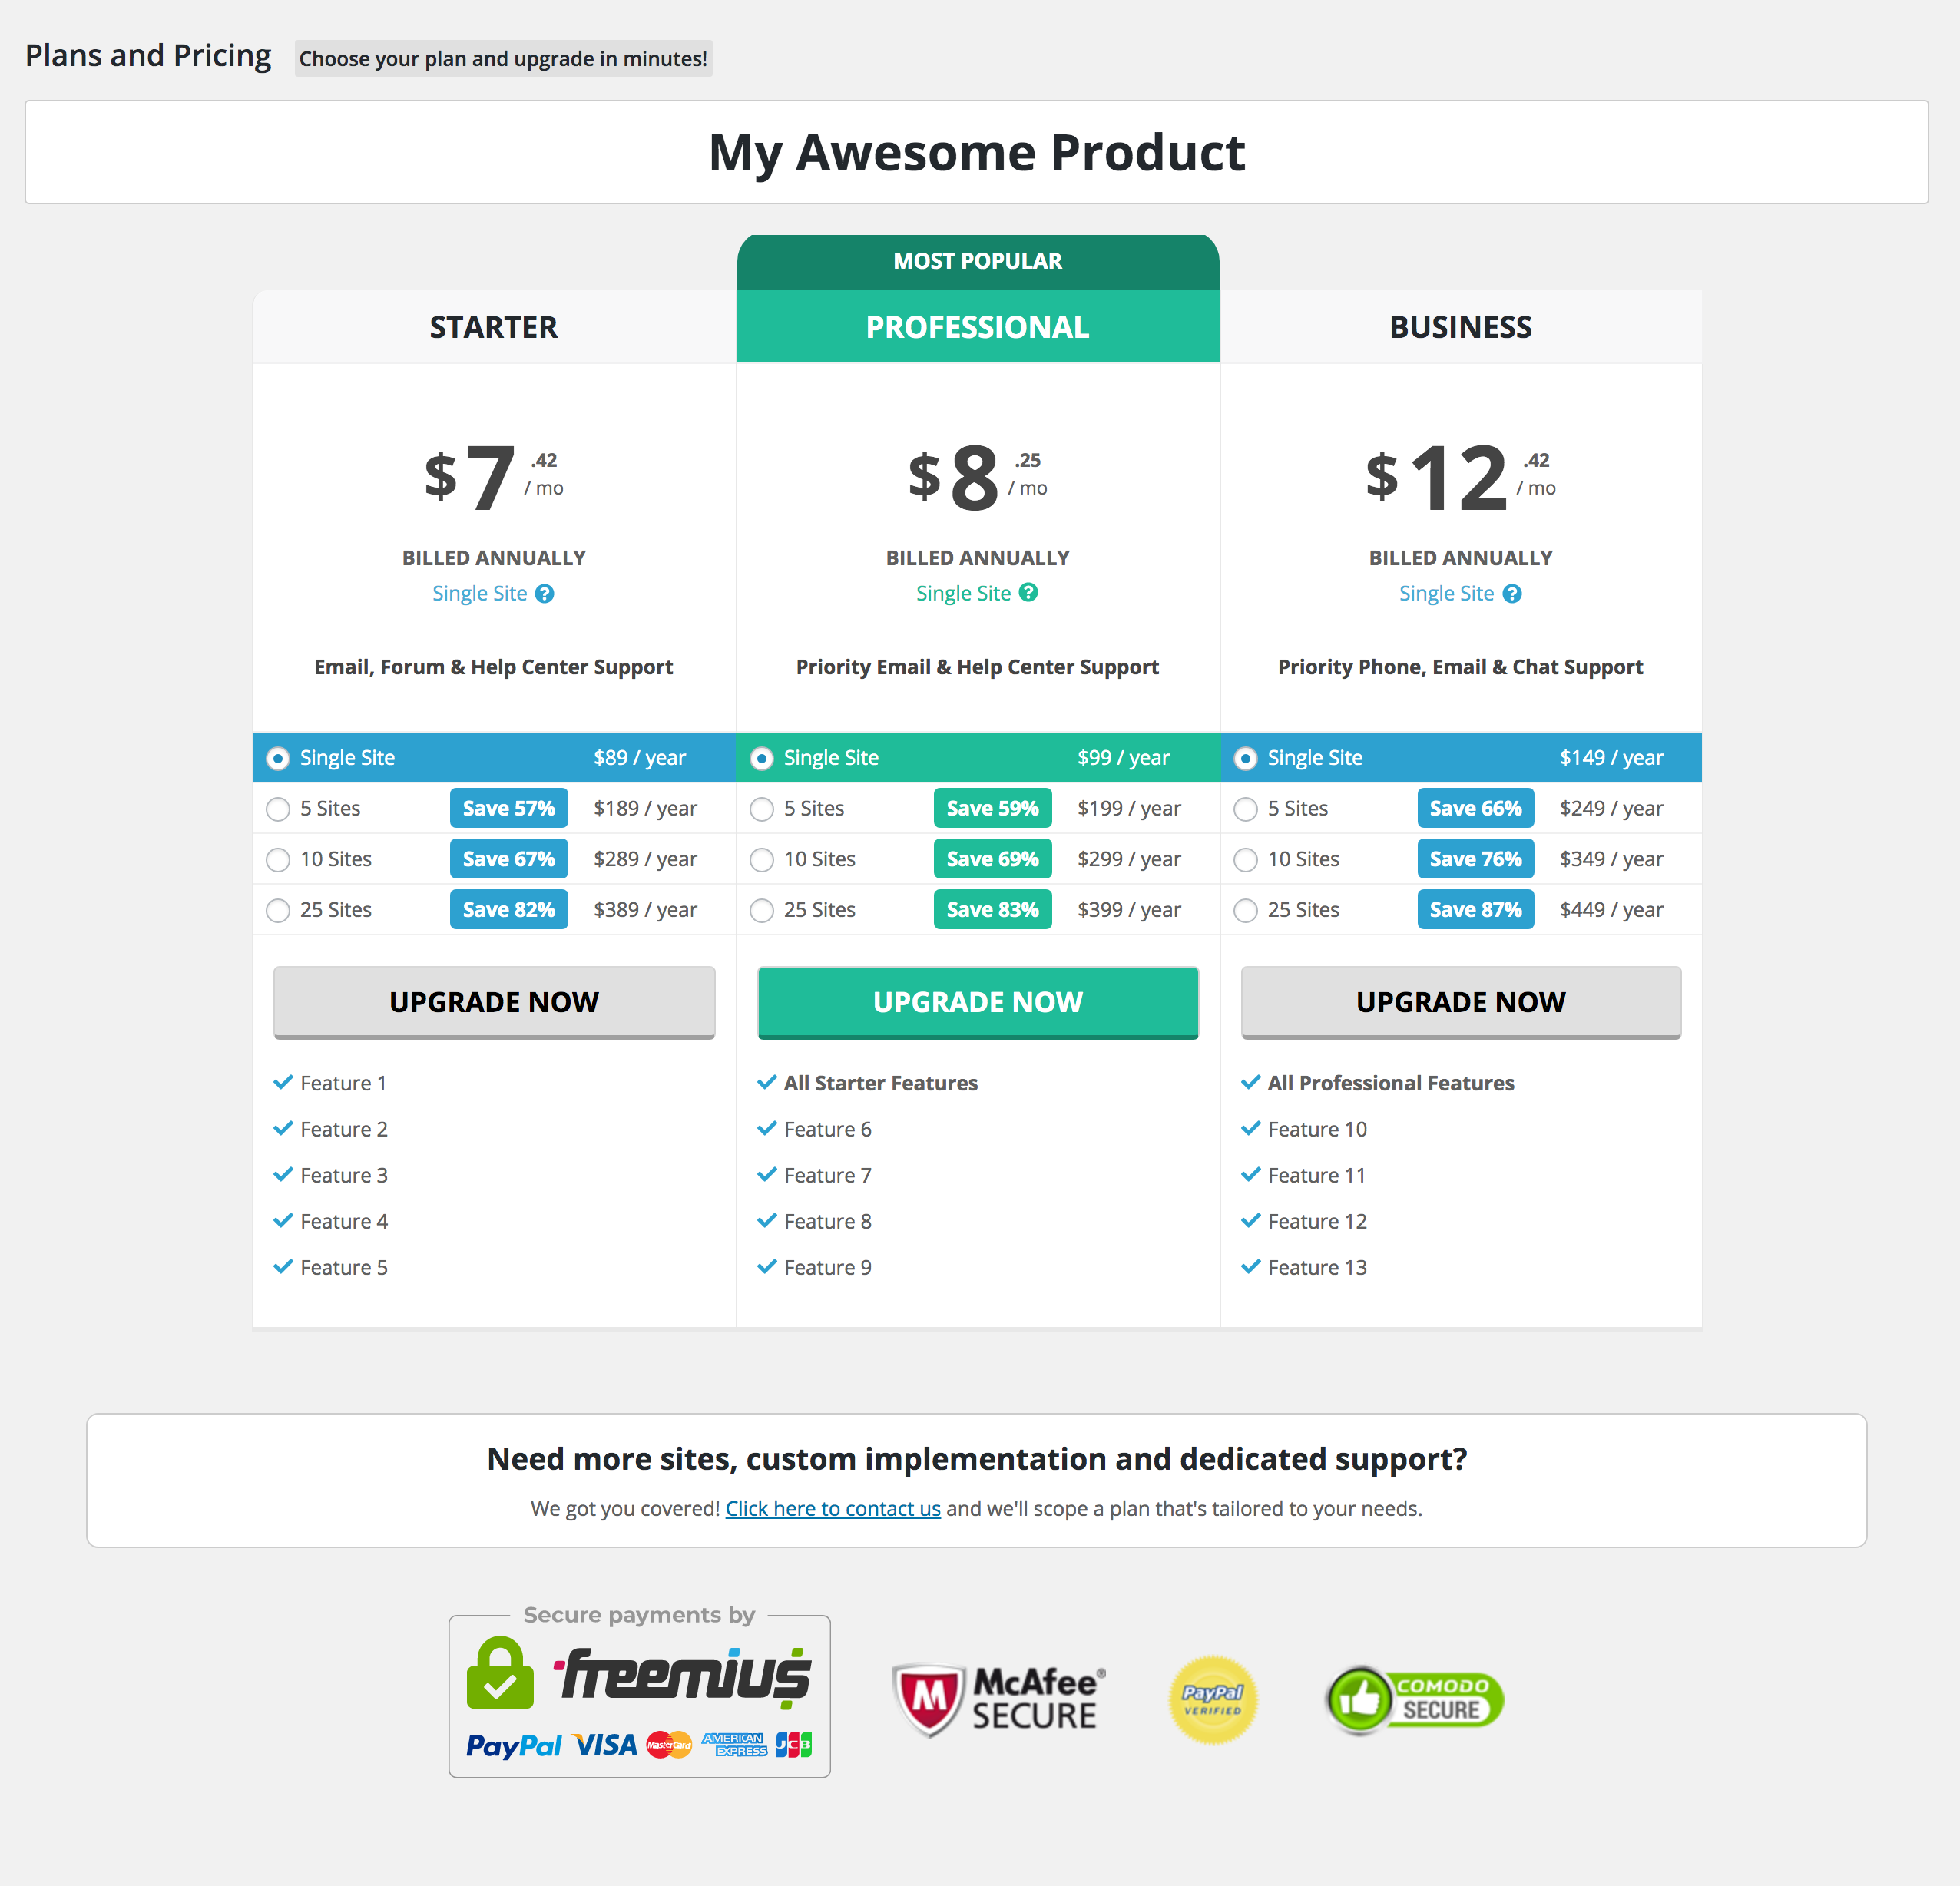The height and width of the screenshot is (1886, 1960).
Task: Select Professional 10 Sites radio option
Action: coord(762,860)
